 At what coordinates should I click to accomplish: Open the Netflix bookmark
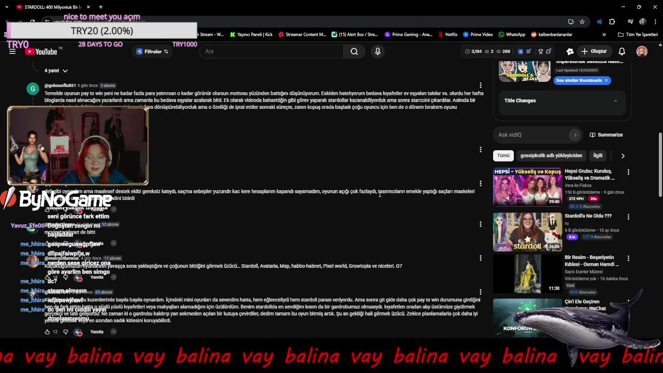click(448, 35)
